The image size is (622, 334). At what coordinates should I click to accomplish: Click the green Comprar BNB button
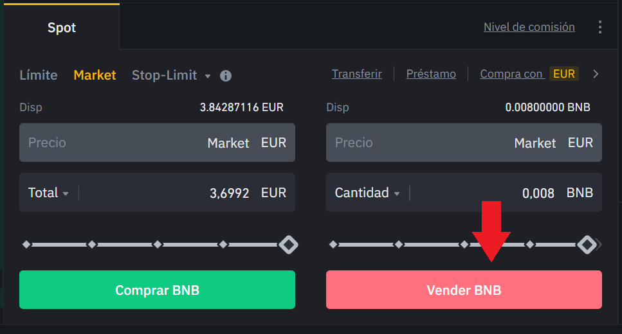[x=157, y=290]
